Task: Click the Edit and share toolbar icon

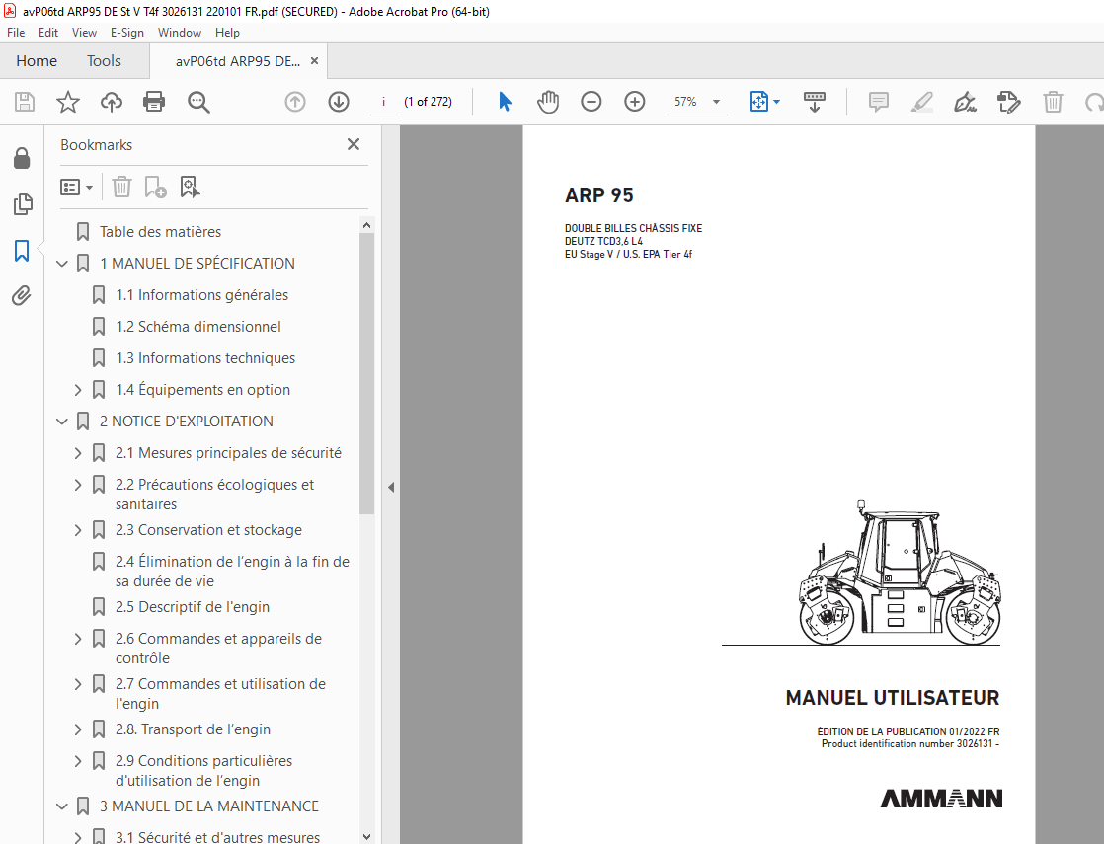Action: tap(1009, 102)
